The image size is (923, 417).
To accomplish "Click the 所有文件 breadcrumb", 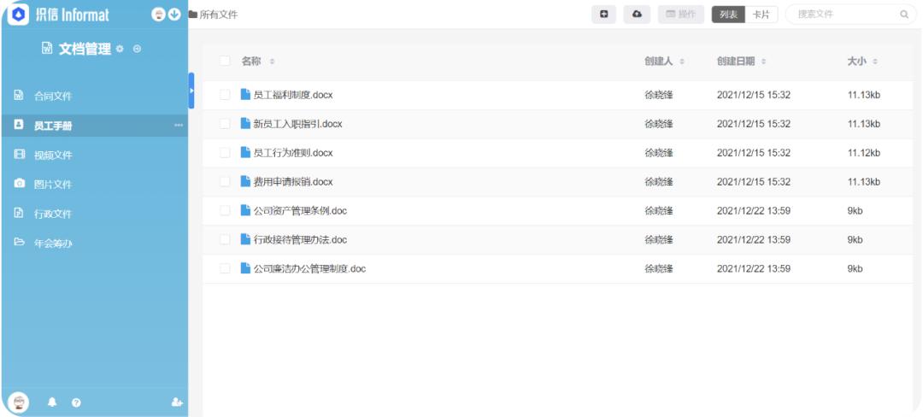I will click(x=218, y=15).
